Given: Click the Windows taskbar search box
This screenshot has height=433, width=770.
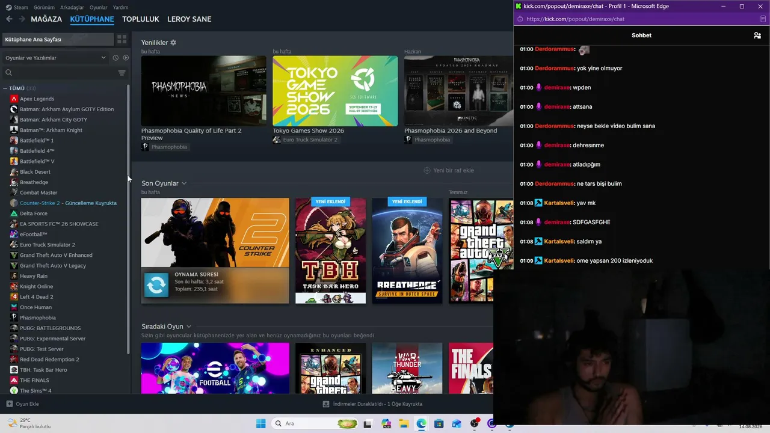Looking at the screenshot, I should tap(315, 424).
